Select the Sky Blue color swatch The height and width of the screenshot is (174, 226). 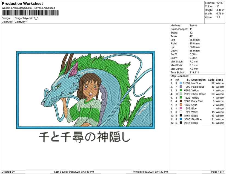[181, 119]
